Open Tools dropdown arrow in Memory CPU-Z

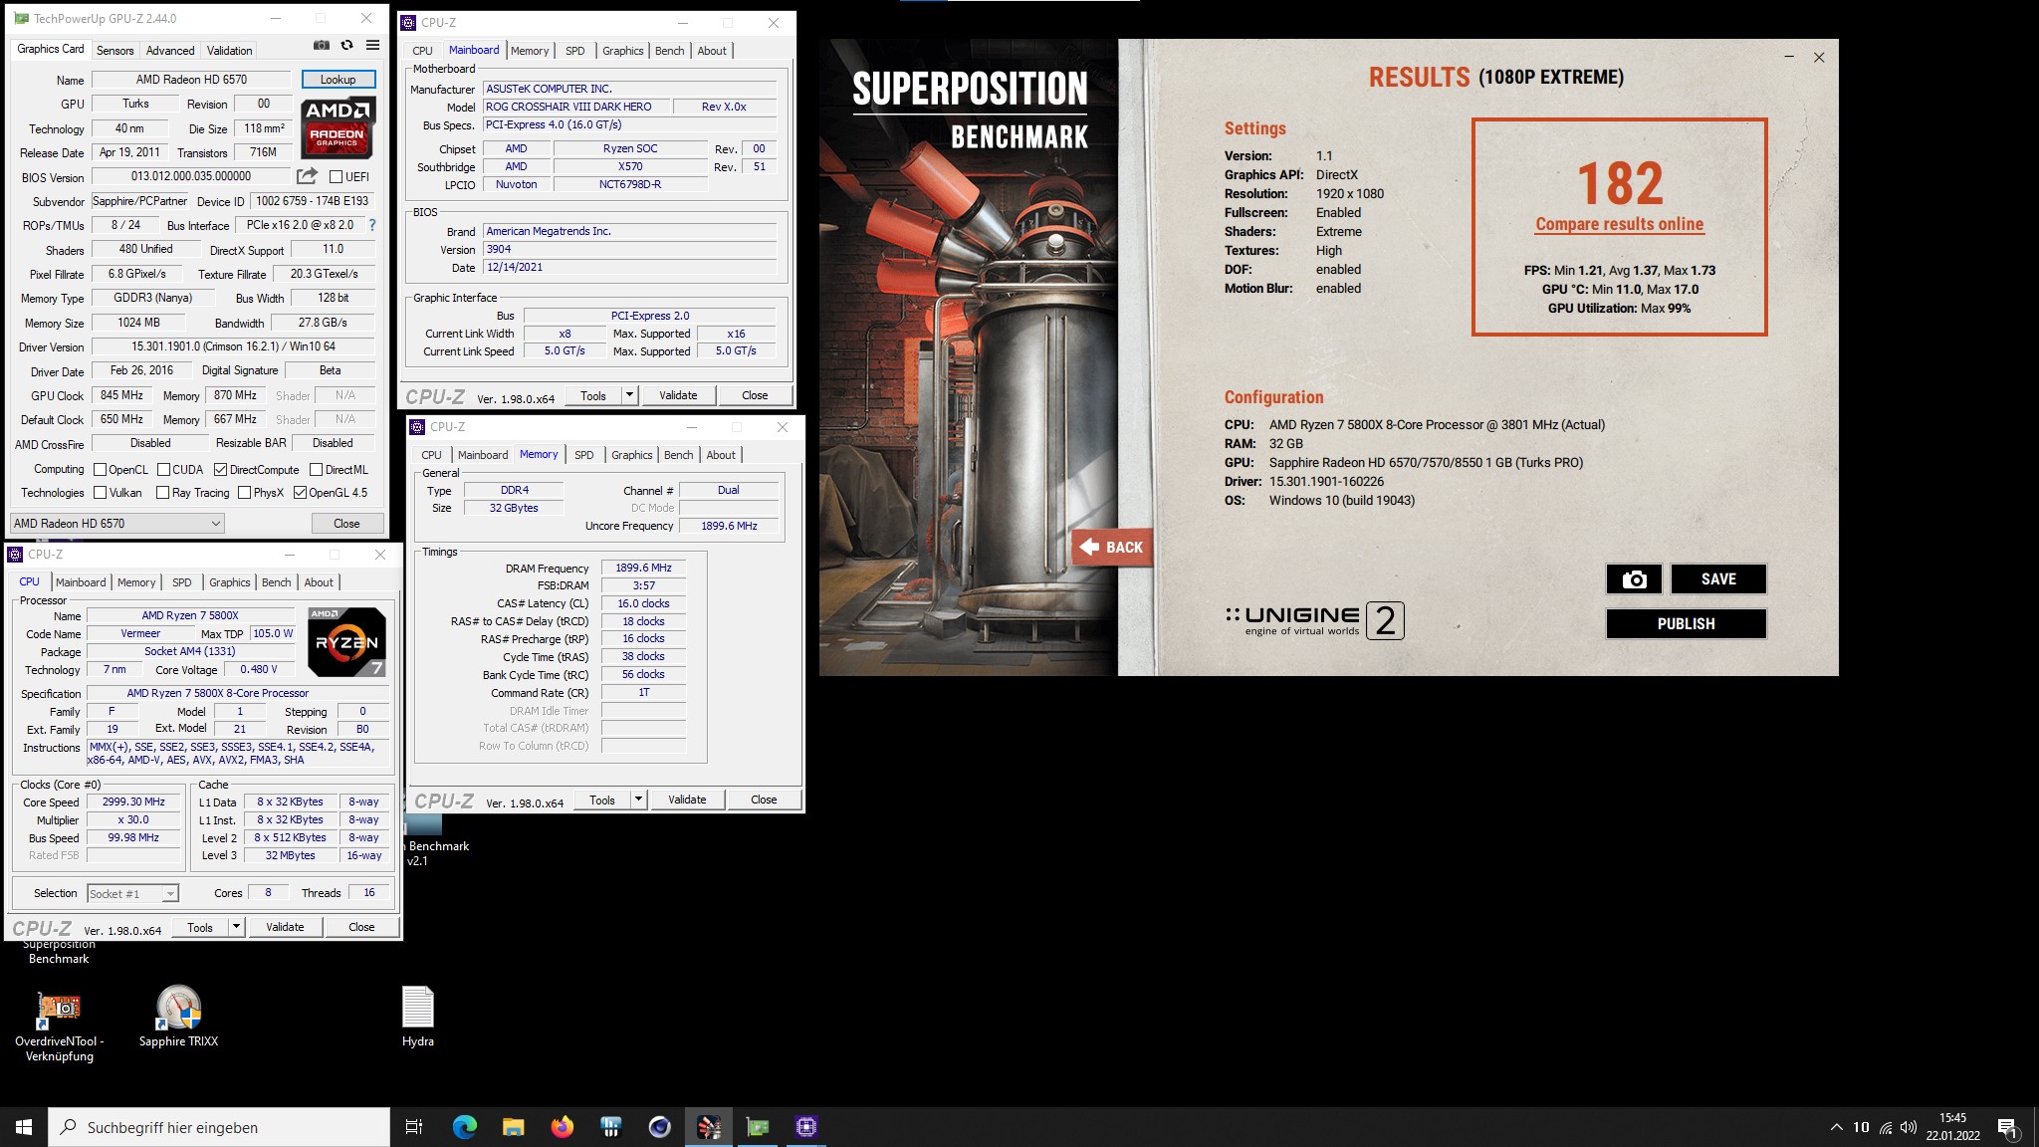coord(638,800)
